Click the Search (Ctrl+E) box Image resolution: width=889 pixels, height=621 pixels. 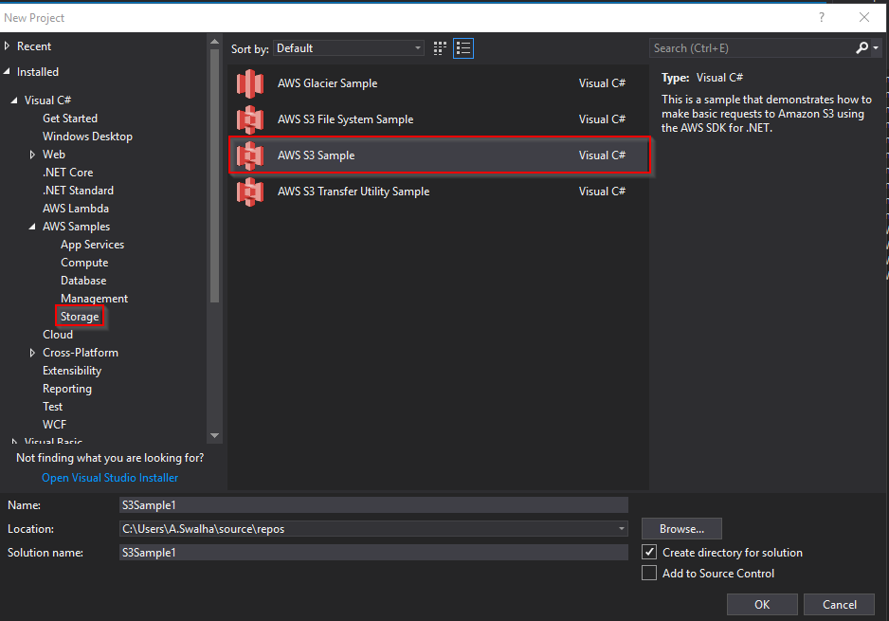coord(752,48)
